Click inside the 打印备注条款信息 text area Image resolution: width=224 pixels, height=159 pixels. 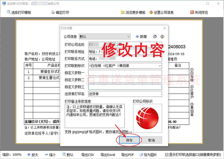(x=95, y=116)
